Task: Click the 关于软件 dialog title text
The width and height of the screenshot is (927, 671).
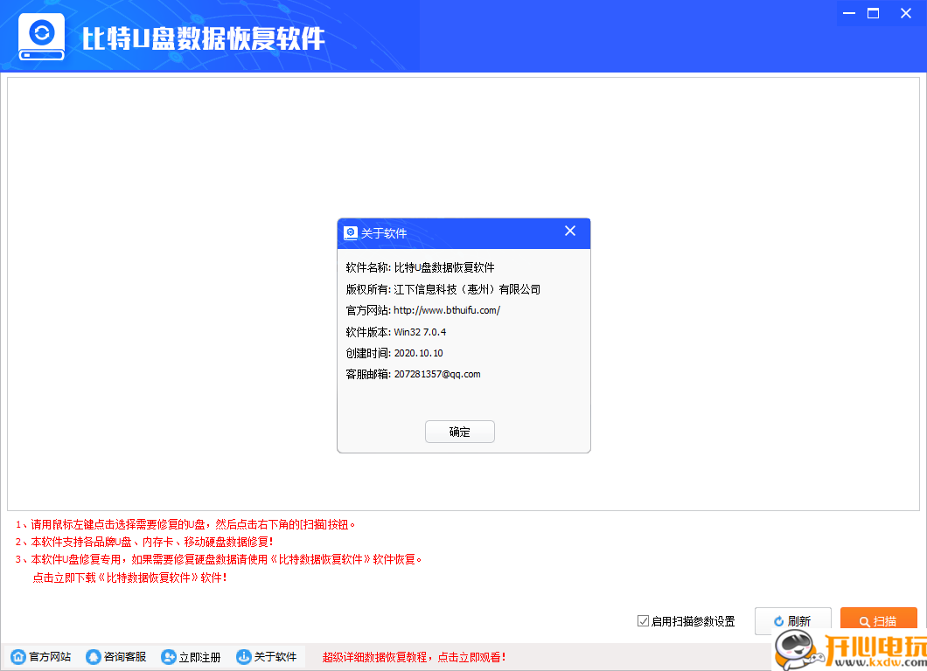Action: 384,233
